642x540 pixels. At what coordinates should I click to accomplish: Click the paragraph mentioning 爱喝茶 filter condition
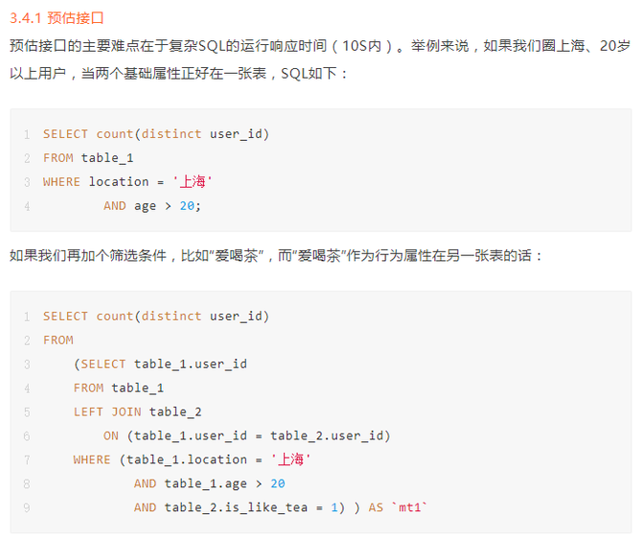(277, 256)
